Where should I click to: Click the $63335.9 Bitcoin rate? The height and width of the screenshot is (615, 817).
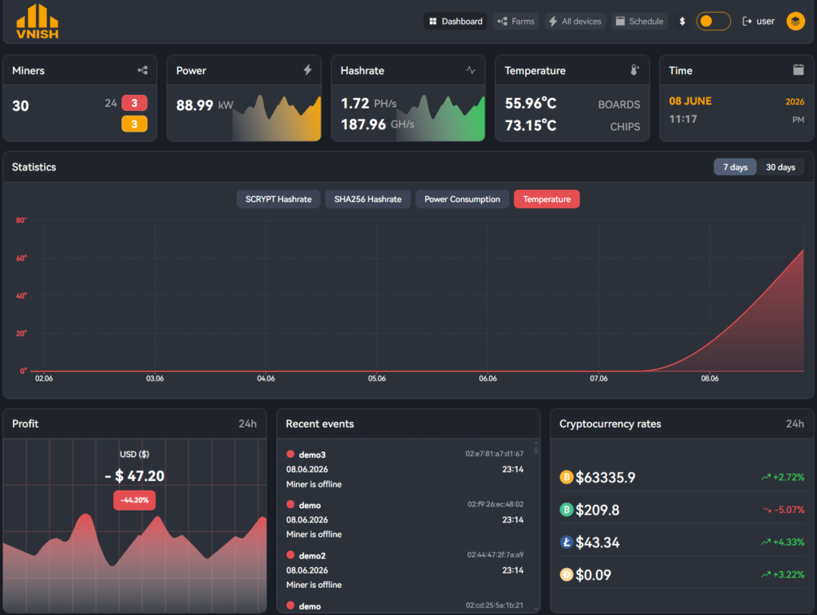[605, 478]
